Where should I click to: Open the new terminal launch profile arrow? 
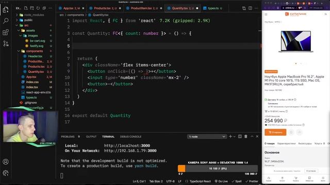[234, 137]
